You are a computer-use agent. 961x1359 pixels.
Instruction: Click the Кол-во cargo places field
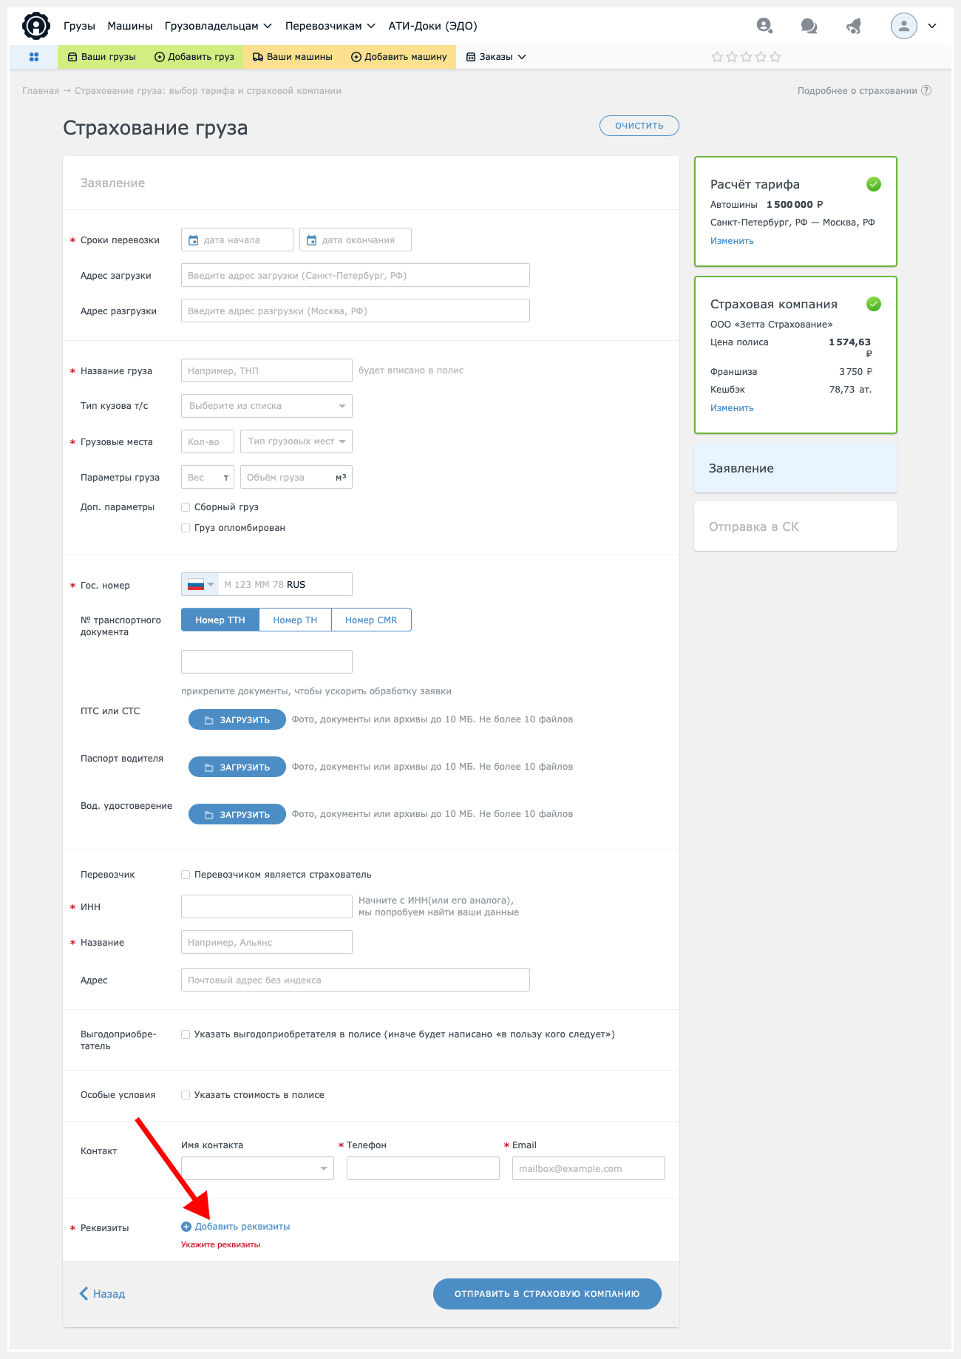tap(208, 441)
